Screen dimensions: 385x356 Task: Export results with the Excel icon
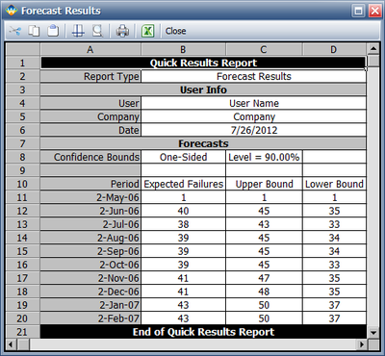(147, 31)
